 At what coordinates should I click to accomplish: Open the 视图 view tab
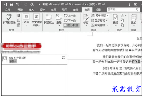pos(98,10)
